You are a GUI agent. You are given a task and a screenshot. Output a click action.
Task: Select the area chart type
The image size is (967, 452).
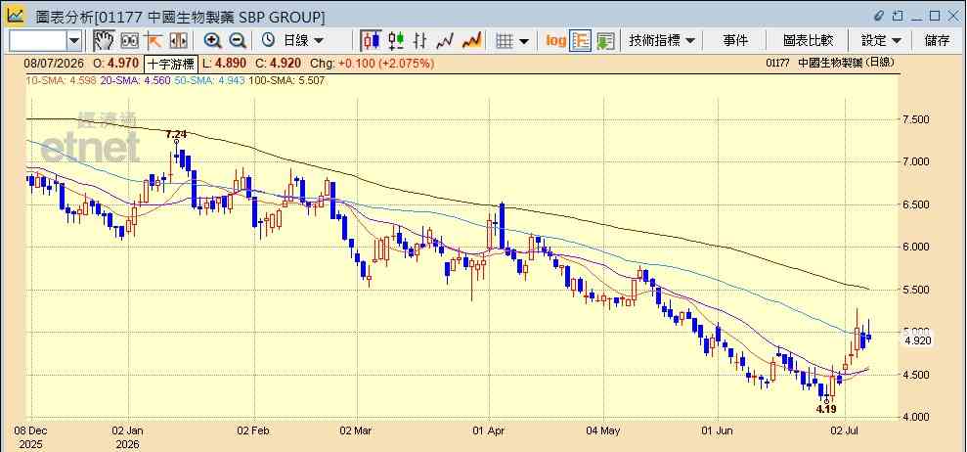(x=472, y=41)
